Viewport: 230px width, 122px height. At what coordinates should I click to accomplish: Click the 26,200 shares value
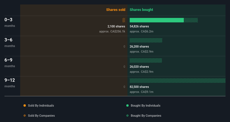[139, 46]
